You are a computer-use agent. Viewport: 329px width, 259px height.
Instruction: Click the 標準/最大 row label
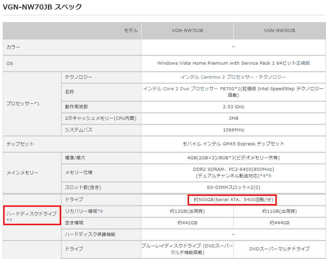click(101, 158)
